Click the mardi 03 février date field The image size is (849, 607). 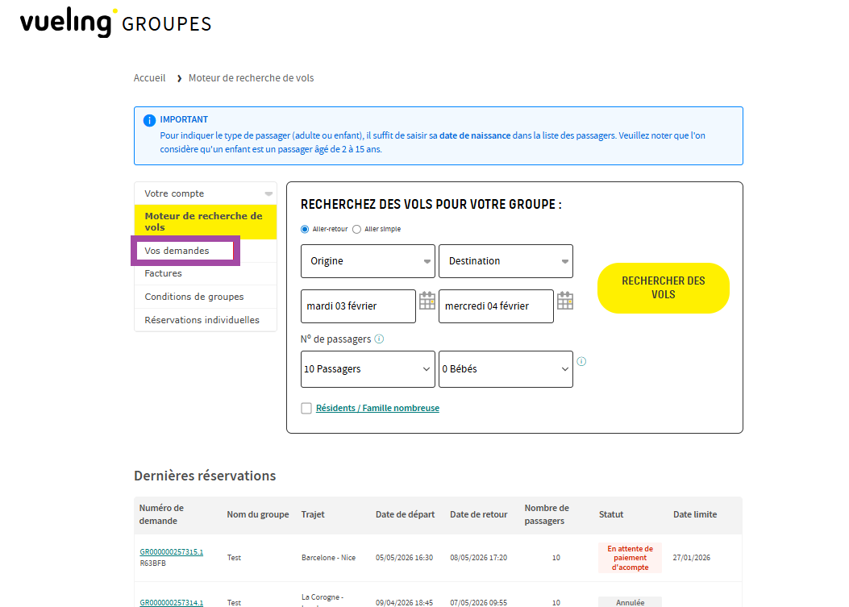pyautogui.click(x=358, y=306)
